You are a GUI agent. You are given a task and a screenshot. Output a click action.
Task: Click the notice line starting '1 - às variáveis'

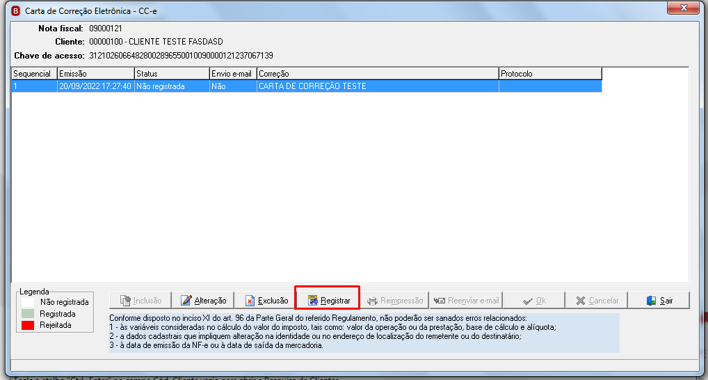[x=332, y=327]
